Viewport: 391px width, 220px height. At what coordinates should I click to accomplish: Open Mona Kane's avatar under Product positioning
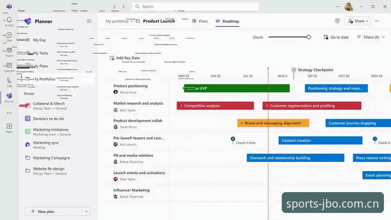coord(116,92)
